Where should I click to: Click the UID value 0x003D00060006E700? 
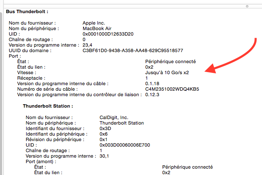coord(125,145)
